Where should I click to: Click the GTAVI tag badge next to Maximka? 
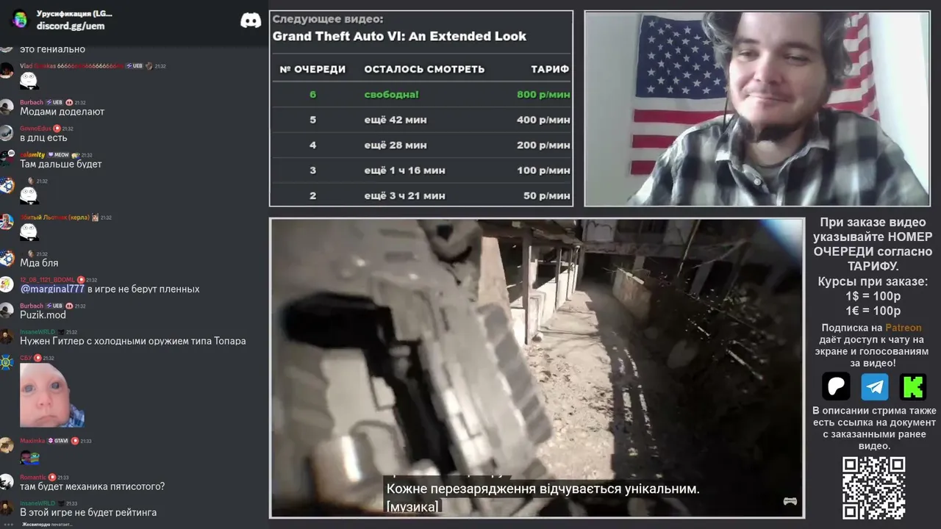pos(58,441)
